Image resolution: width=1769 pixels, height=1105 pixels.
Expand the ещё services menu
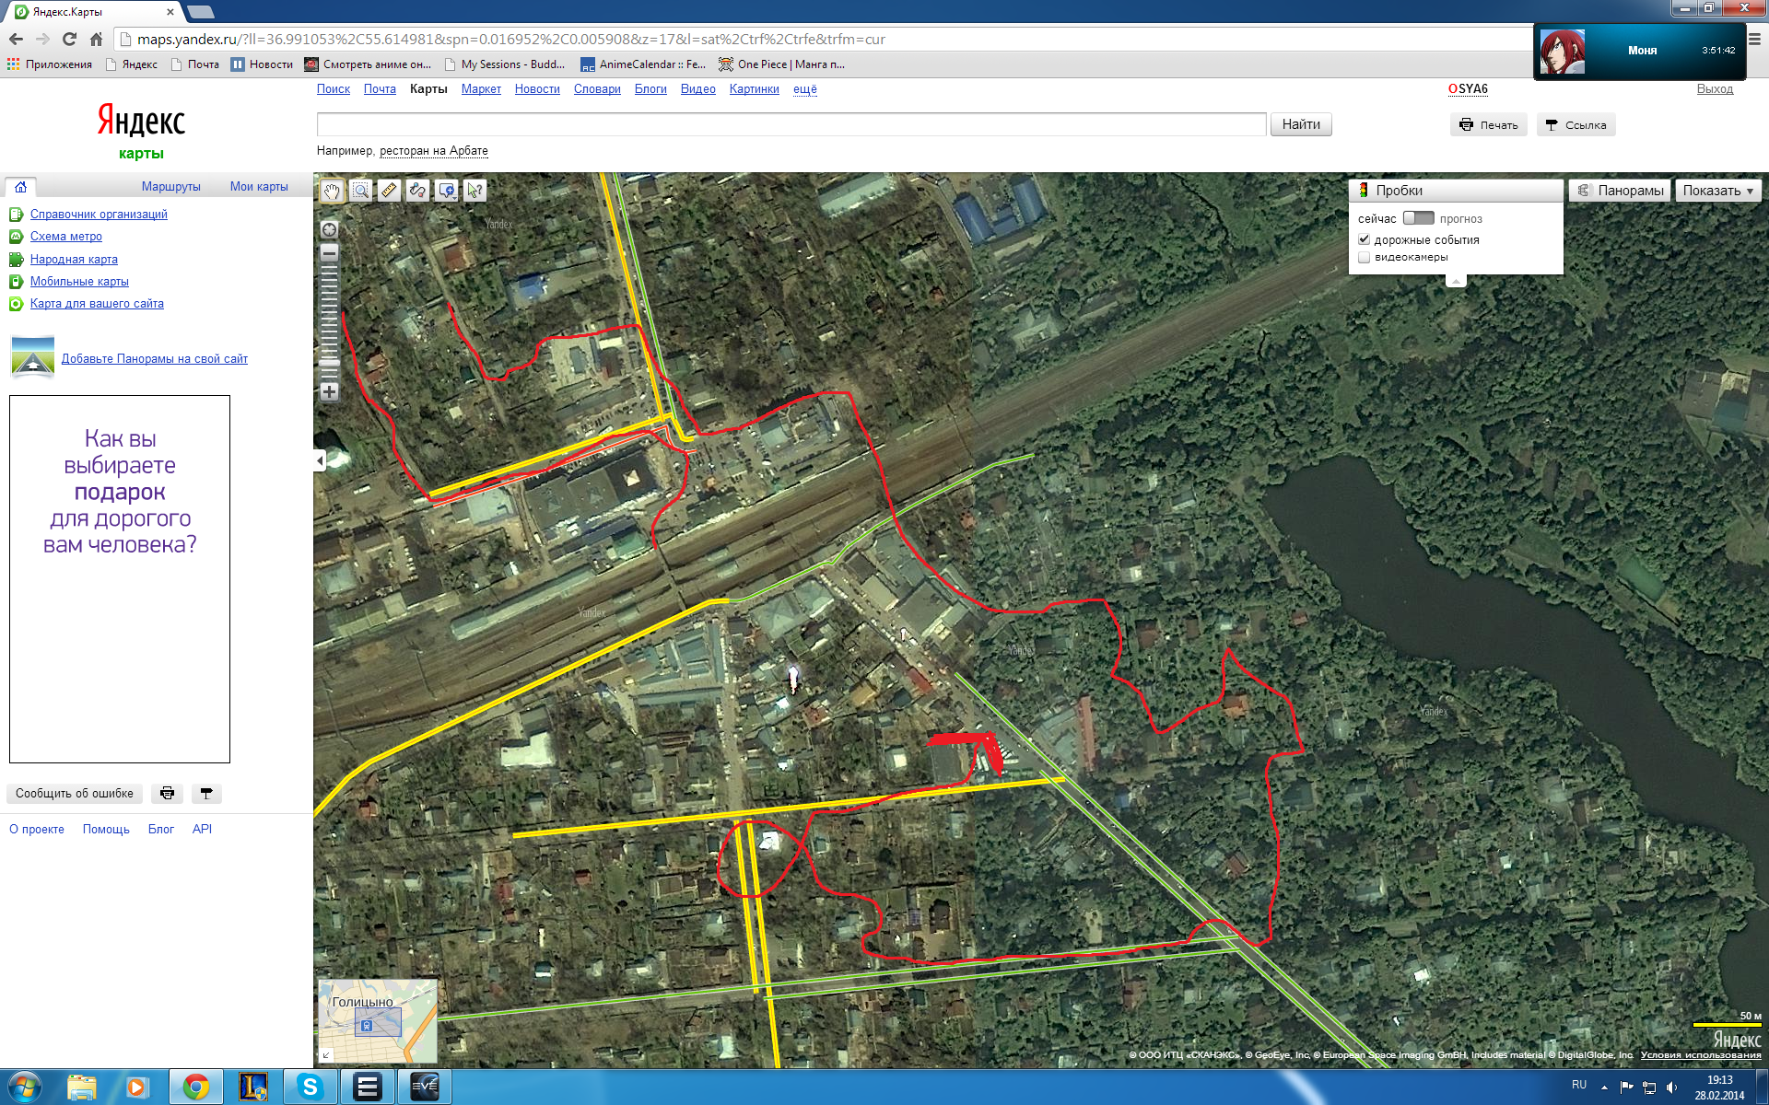point(805,88)
